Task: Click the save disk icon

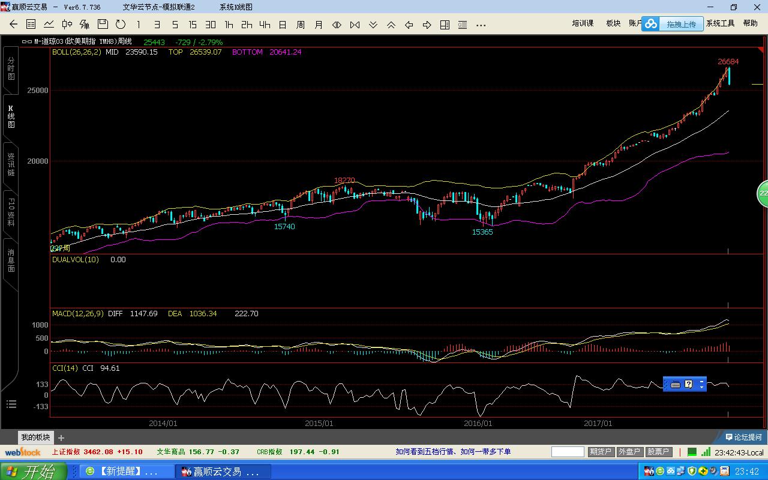Action: pos(103,24)
